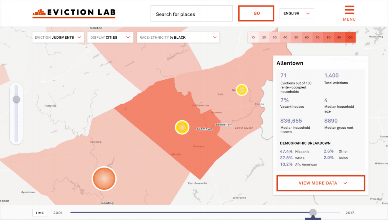The image size is (388, 220).
Task: Click the TIME label button
Action: pyautogui.click(x=40, y=213)
